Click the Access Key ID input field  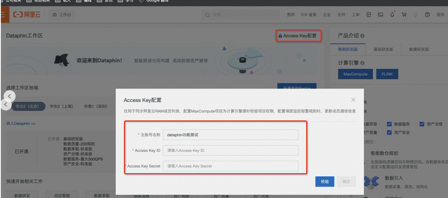(x=231, y=150)
